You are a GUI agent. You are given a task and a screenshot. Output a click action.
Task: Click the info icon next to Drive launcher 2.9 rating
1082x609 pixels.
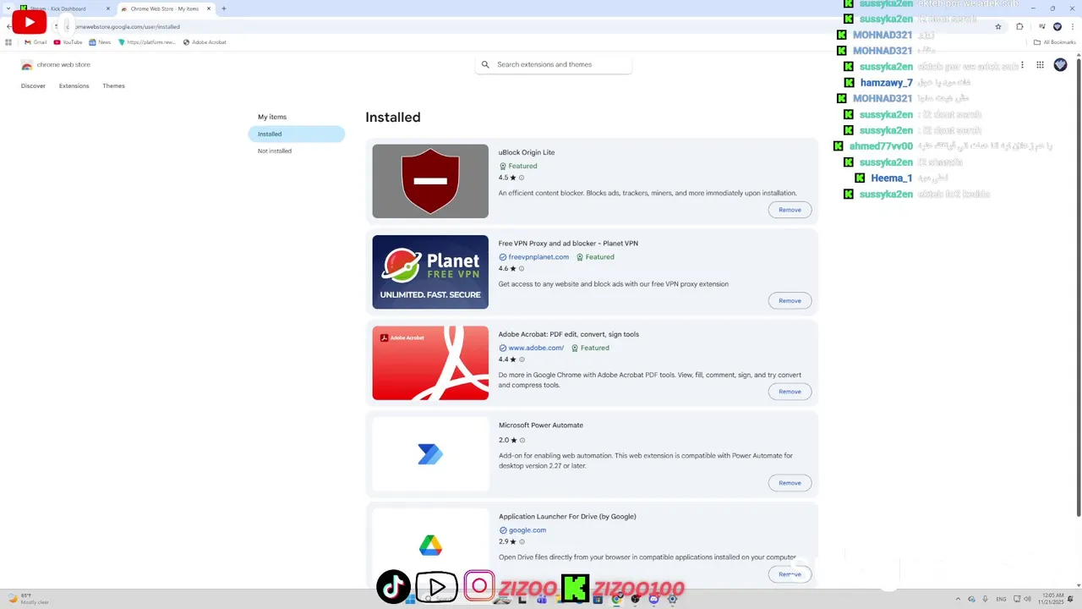(x=522, y=541)
